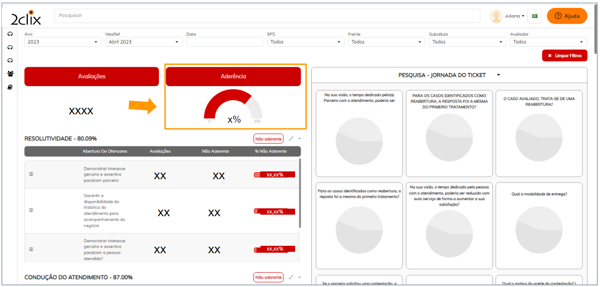Image resolution: width=600 pixels, height=287 pixels.
Task: Open the MesRef dropdown showing Abril 2023
Action: pyautogui.click(x=144, y=42)
